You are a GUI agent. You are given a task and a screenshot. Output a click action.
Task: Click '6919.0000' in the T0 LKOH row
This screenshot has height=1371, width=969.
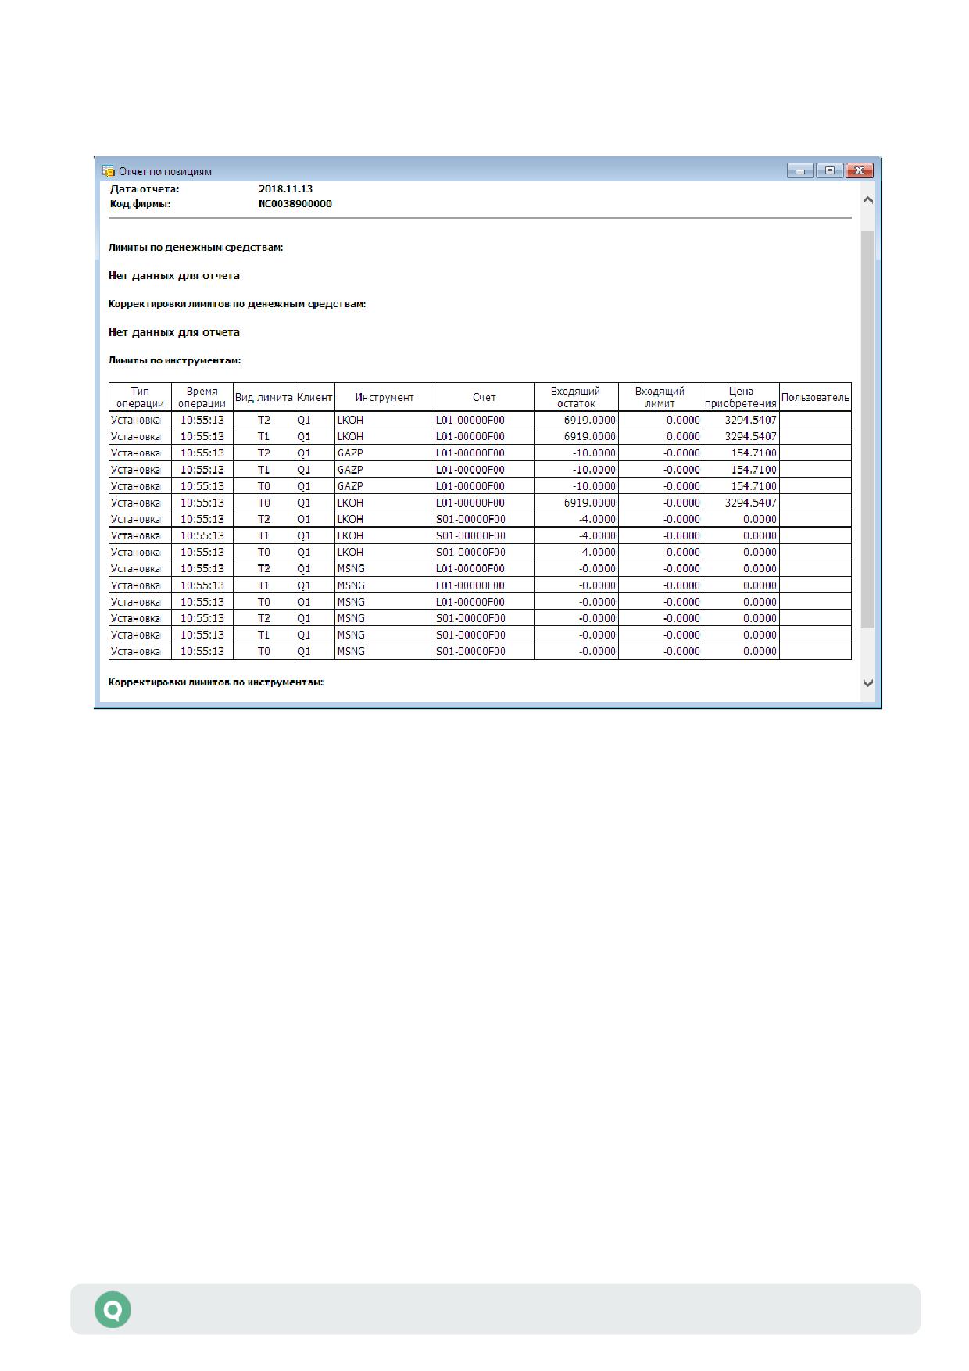click(590, 503)
